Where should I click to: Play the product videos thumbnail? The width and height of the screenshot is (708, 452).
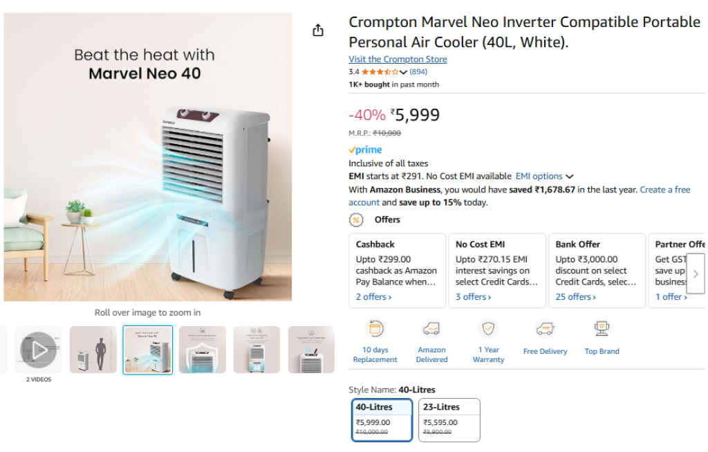point(38,350)
